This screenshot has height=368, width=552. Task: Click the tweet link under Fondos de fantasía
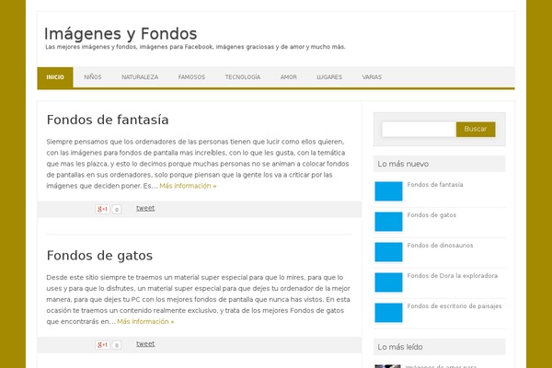point(145,208)
